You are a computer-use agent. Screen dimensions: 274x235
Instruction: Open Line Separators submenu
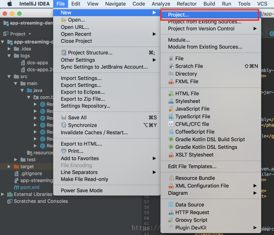tap(107, 172)
